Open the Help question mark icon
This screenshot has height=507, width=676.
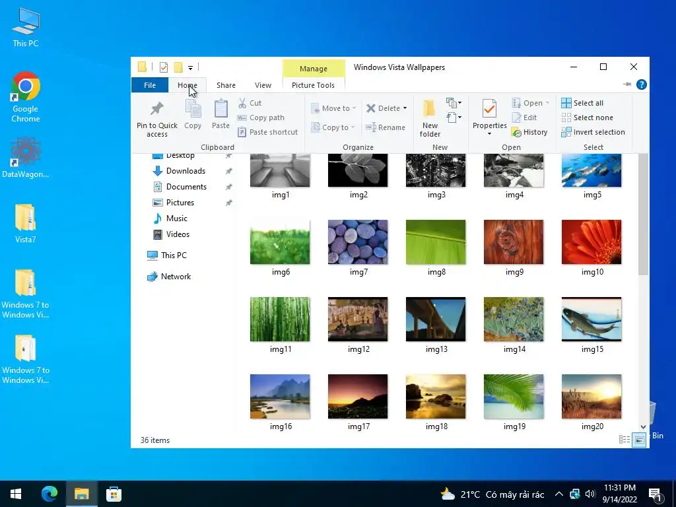click(642, 84)
